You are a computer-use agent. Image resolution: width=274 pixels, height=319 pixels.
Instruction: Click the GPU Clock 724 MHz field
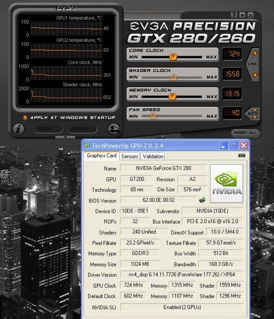[134, 285]
